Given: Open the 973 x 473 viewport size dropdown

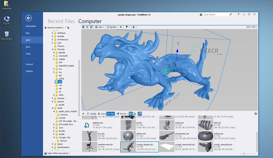Looking at the screenshot, I should point(251,27).
